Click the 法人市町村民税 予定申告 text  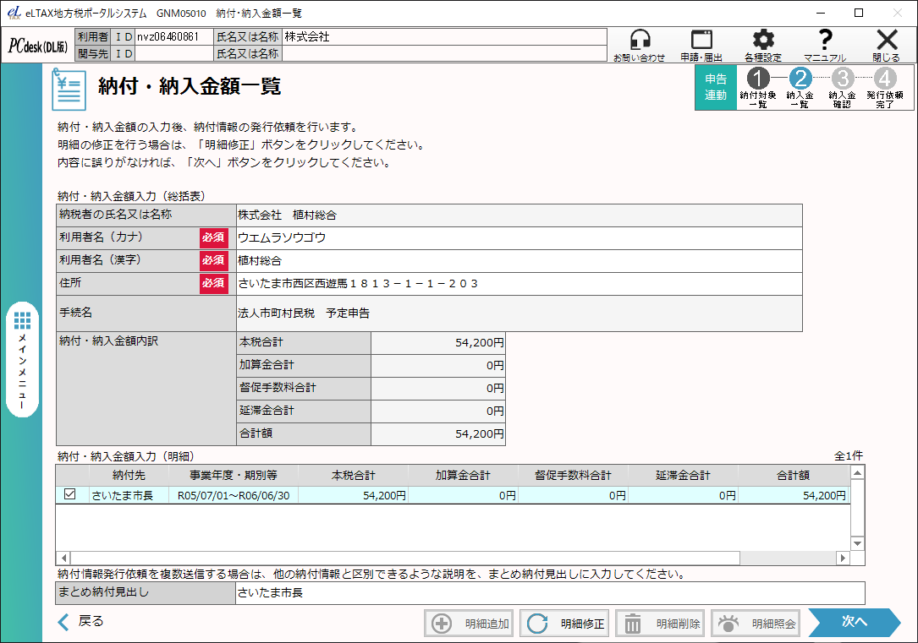[x=303, y=313]
